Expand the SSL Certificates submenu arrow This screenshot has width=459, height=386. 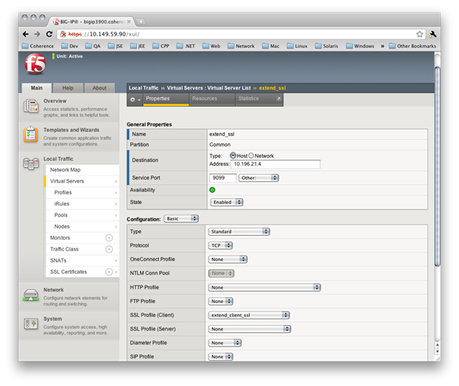116,272
